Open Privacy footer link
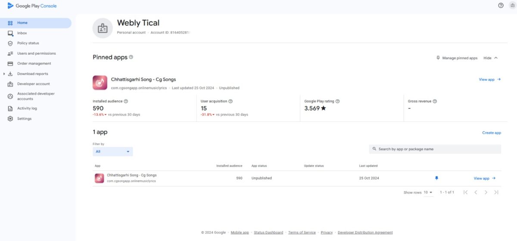The width and height of the screenshot is (517, 241). click(327, 233)
